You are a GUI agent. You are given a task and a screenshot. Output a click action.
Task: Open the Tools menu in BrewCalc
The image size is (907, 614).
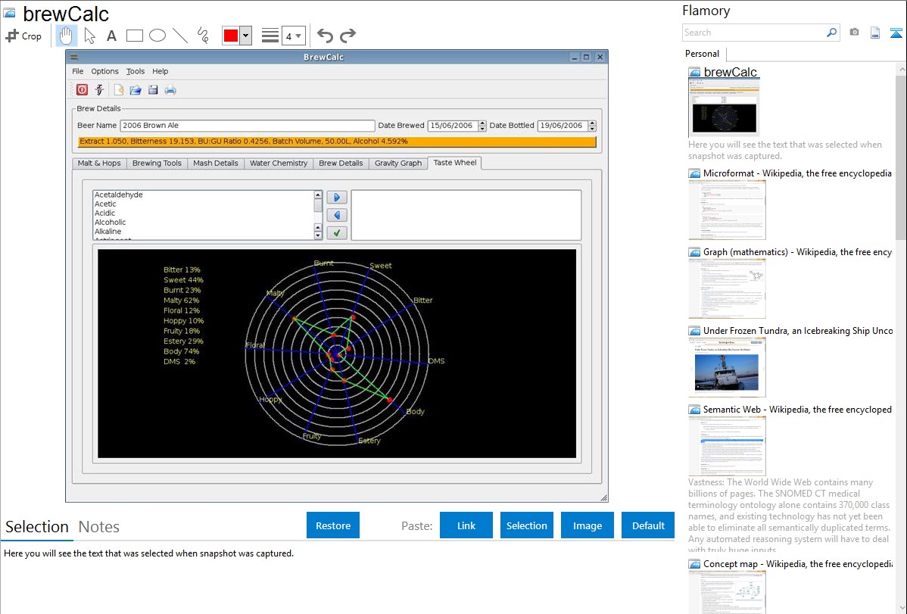click(x=136, y=71)
